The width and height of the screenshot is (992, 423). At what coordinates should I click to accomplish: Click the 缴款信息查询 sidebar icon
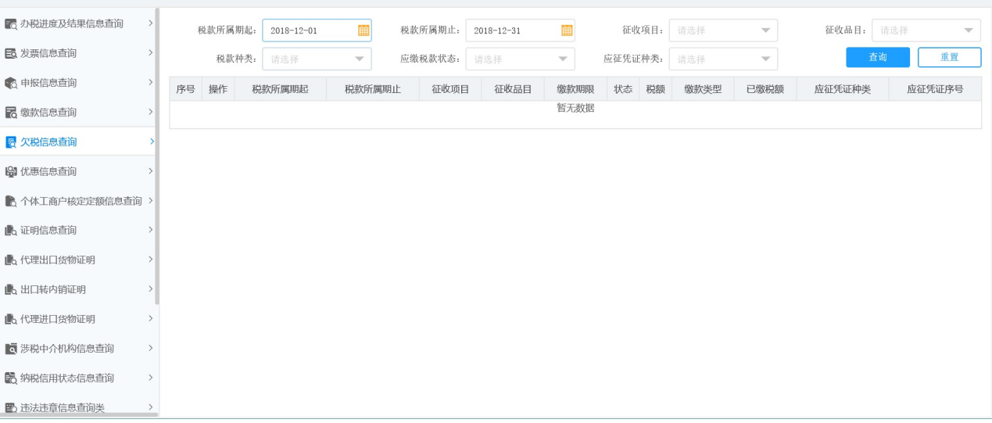pyautogui.click(x=11, y=113)
